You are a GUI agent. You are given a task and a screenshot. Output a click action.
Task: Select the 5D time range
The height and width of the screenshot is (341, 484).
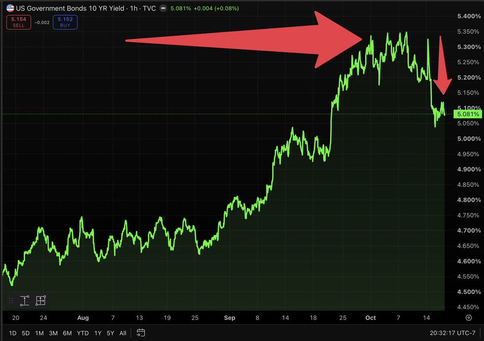25,333
